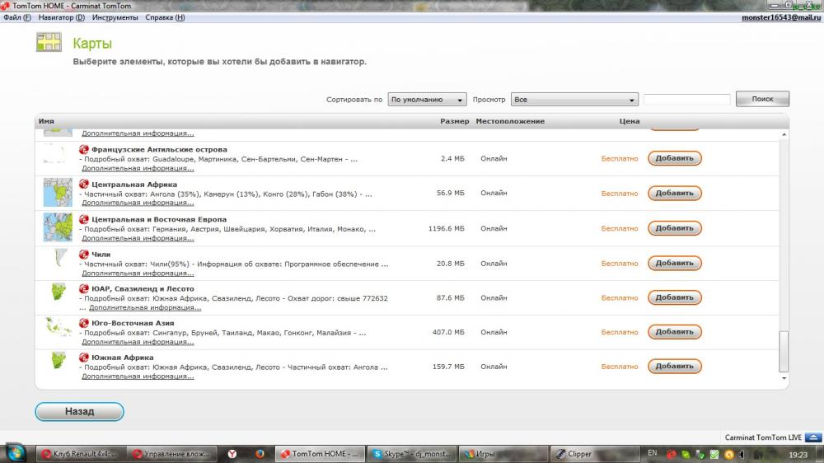
Task: Open more info link for Юго-Восточная Азия
Action: click(x=138, y=342)
